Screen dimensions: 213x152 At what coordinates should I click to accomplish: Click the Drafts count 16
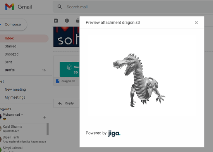44,70
